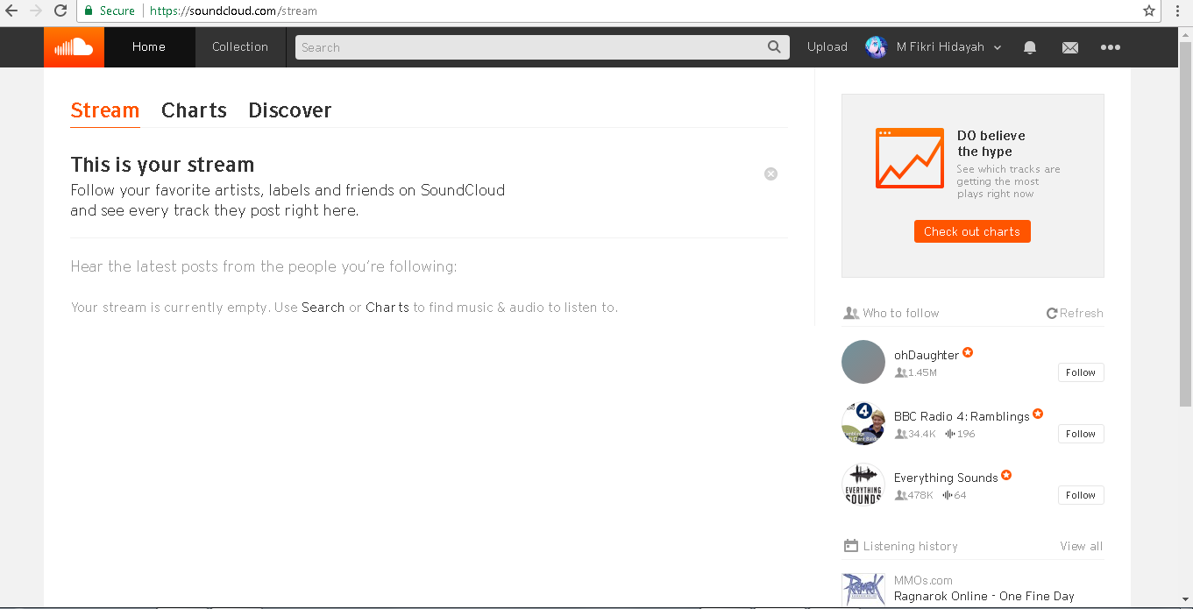Viewport: 1193px width, 609px height.
Task: Click the Who to follow people icon
Action: (x=850, y=313)
